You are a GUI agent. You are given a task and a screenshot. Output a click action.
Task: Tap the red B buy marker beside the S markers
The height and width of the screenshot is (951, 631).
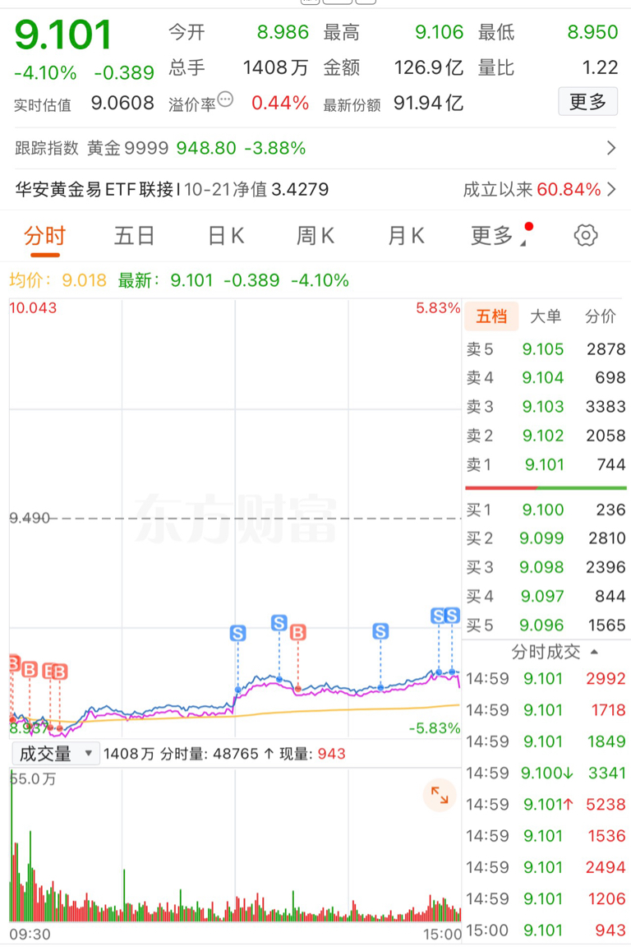297,633
